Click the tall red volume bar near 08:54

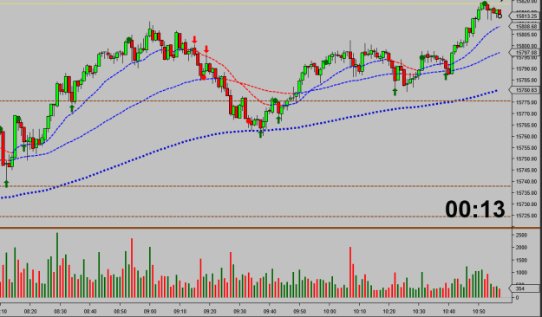[x=132, y=268]
